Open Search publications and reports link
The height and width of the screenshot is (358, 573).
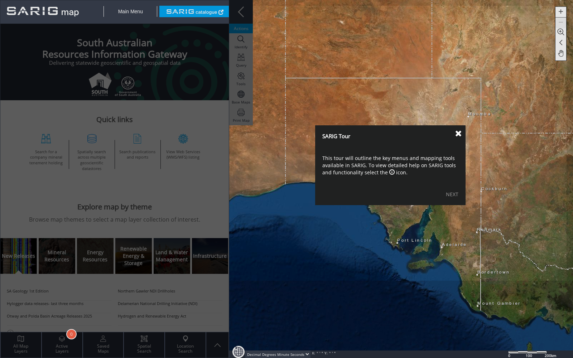pos(138,147)
